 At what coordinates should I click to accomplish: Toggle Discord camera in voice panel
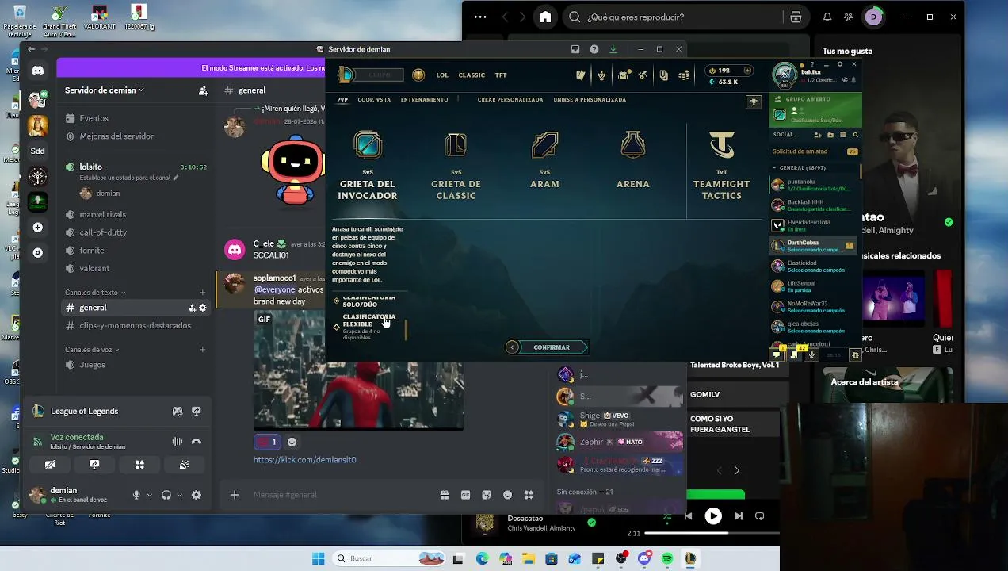[49, 465]
